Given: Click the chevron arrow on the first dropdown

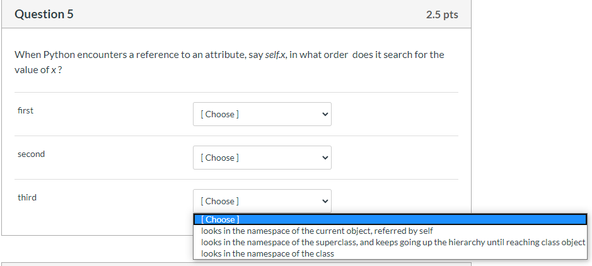Looking at the screenshot, I should [325, 114].
